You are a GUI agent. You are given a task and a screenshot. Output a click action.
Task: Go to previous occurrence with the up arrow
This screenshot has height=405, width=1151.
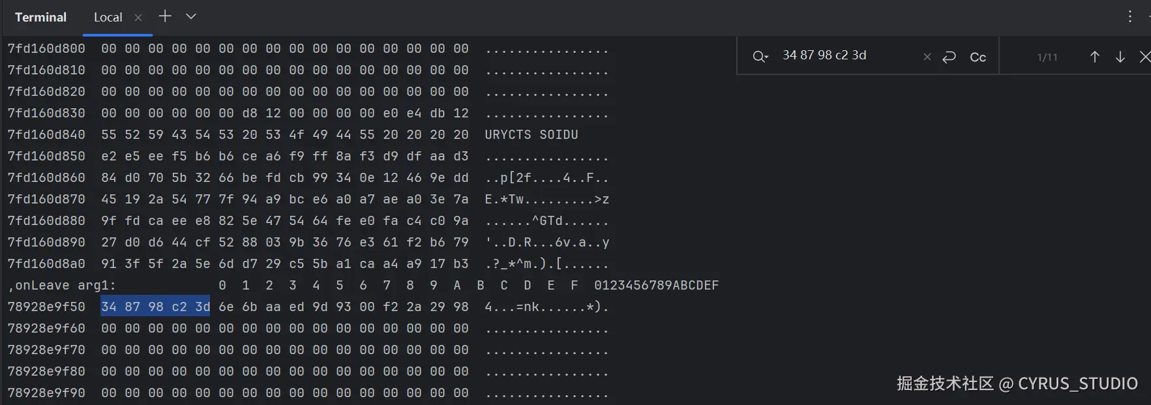point(1095,57)
